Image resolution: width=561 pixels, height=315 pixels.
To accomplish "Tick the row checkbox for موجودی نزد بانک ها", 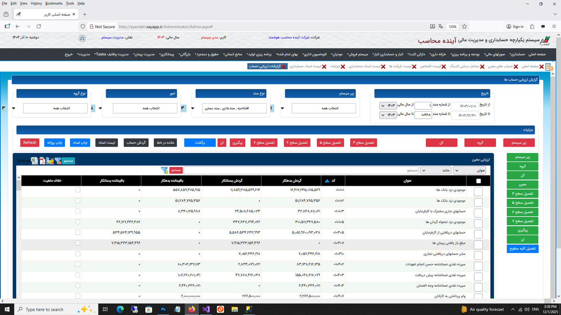I will pyautogui.click(x=478, y=202).
